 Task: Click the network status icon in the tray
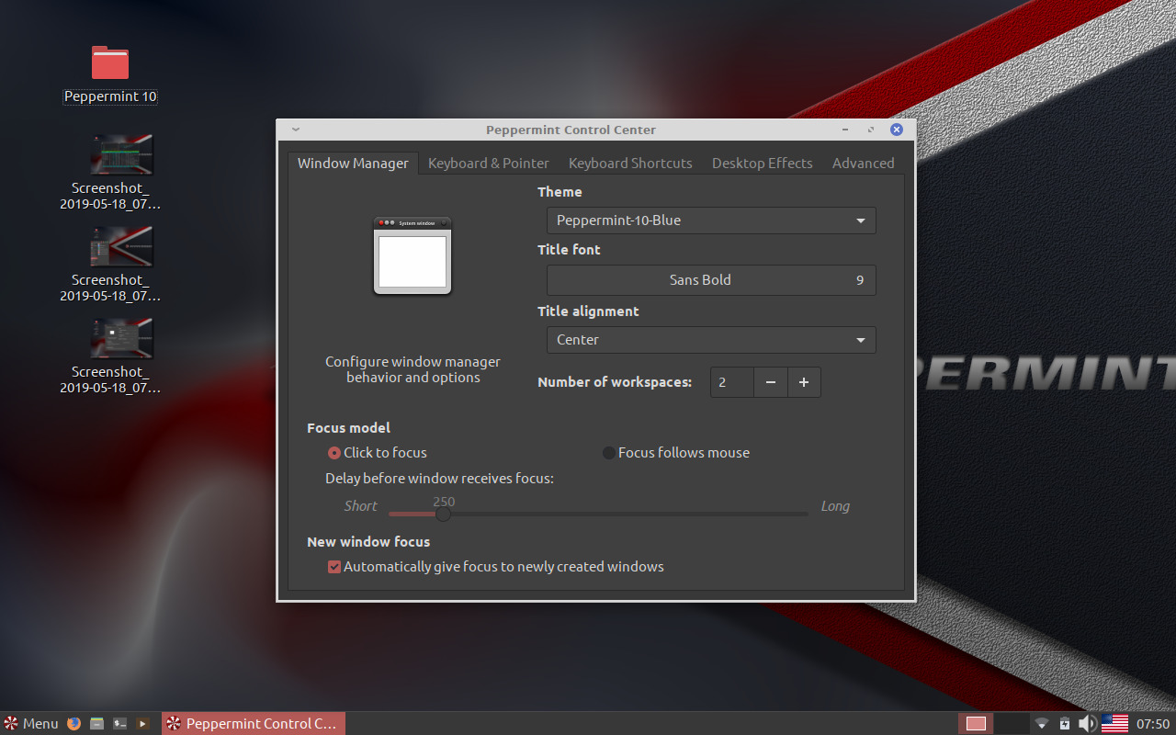(1042, 723)
